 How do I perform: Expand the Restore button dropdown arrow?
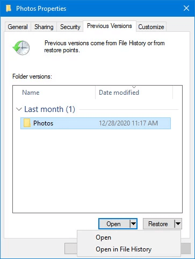(x=178, y=223)
